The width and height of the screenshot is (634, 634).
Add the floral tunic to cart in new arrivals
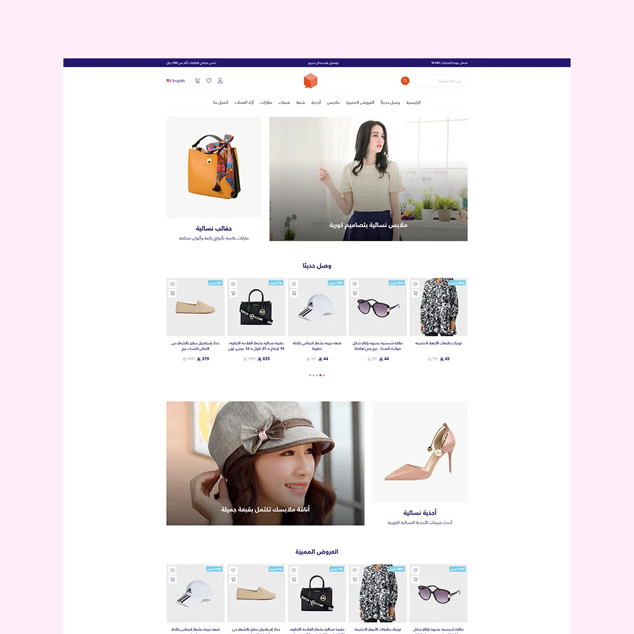(415, 293)
